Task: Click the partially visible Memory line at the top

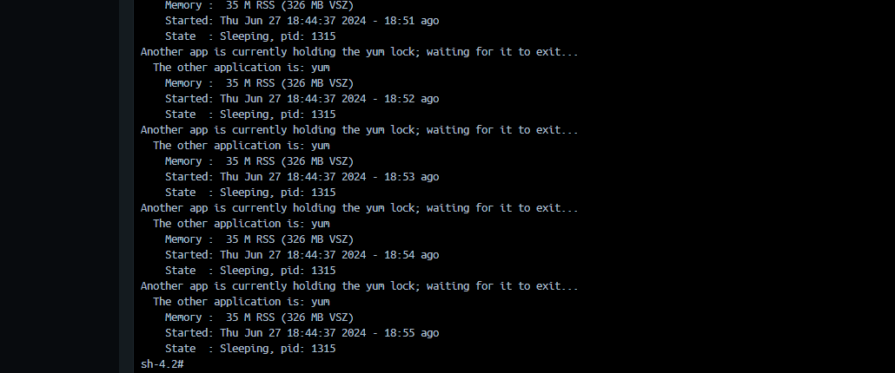Action: pos(259,5)
